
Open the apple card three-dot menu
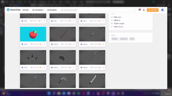(x=44, y=44)
